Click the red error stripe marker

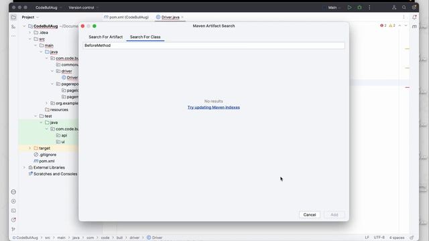(x=407, y=88)
